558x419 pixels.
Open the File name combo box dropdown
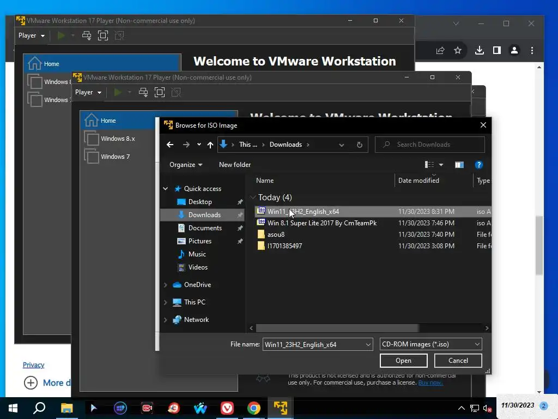pyautogui.click(x=368, y=345)
